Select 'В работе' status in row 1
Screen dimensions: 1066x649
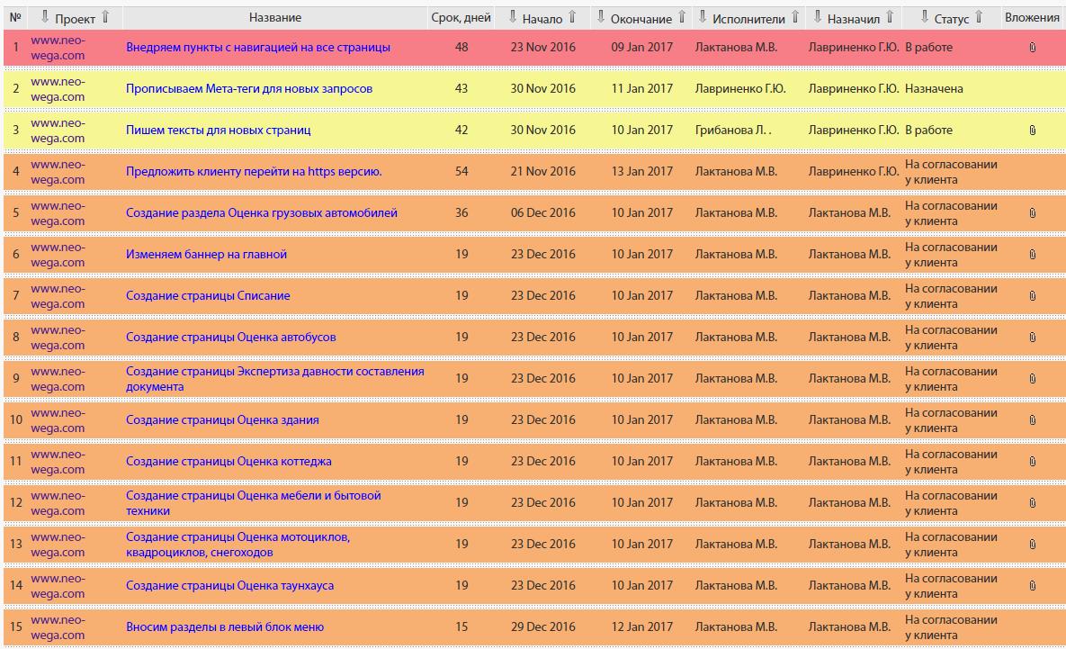coord(928,48)
